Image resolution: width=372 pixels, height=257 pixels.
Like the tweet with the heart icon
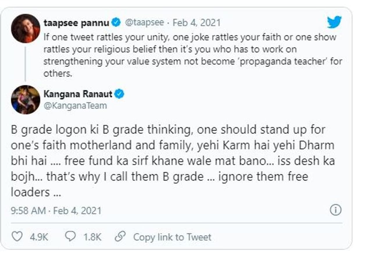tap(17, 237)
